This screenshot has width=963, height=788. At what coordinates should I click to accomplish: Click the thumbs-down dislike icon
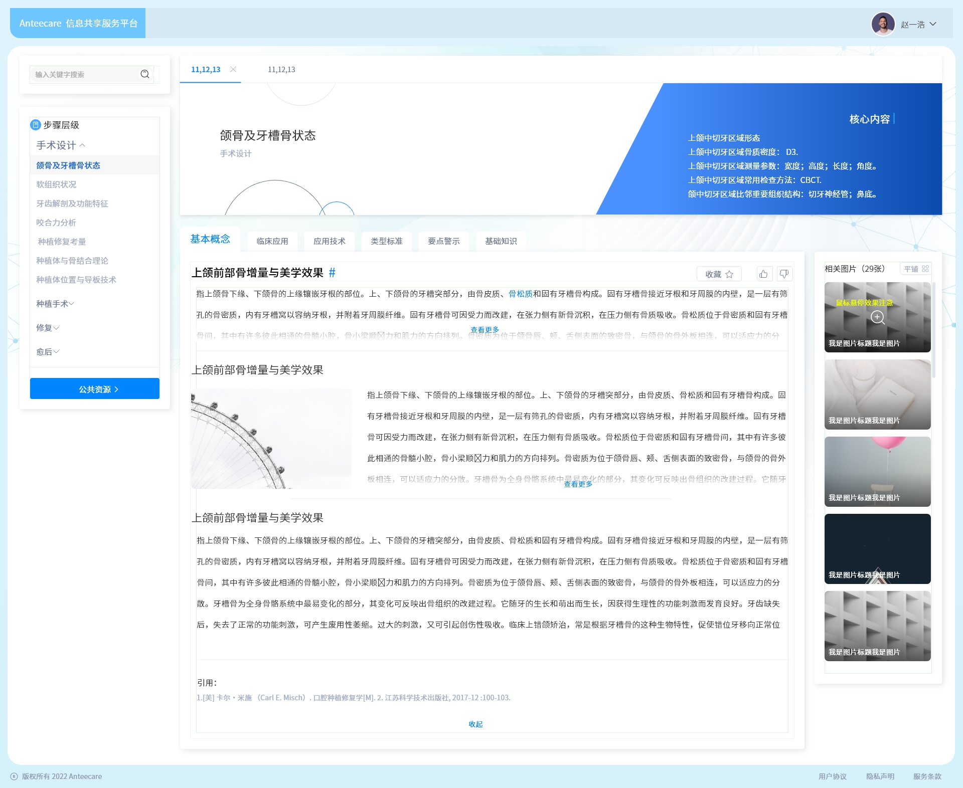tap(784, 274)
